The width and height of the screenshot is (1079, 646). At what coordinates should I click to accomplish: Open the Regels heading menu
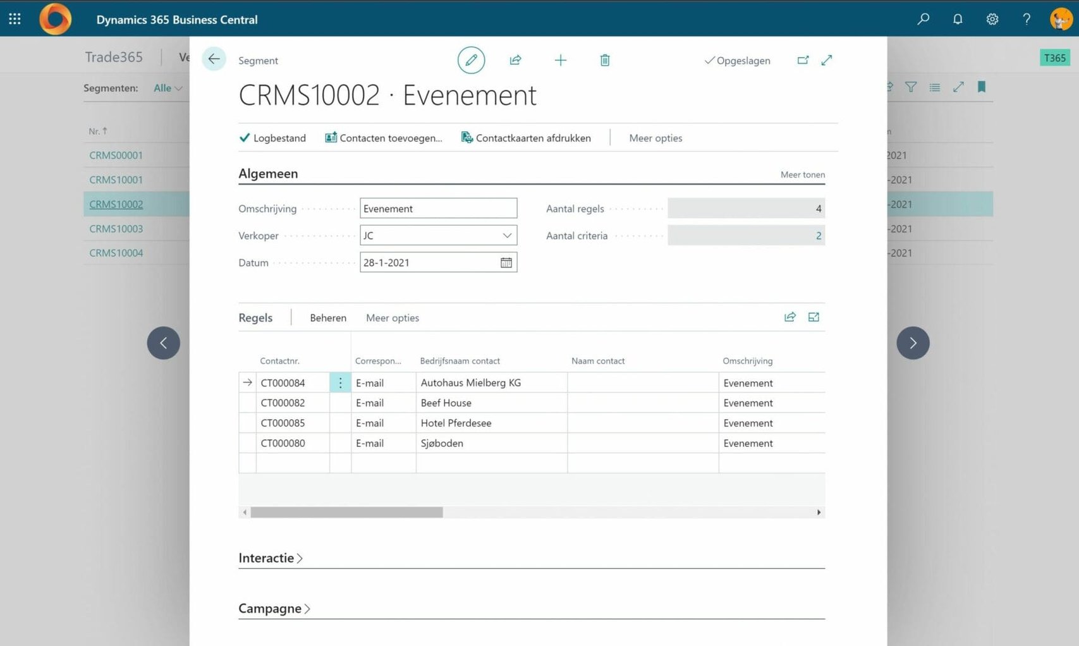click(x=255, y=318)
